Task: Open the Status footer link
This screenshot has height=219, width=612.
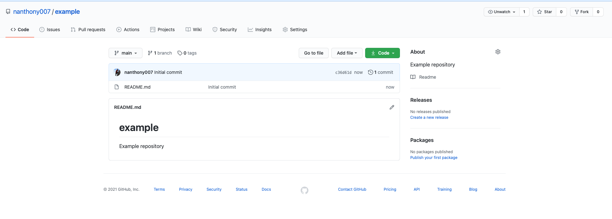Action: point(242,189)
